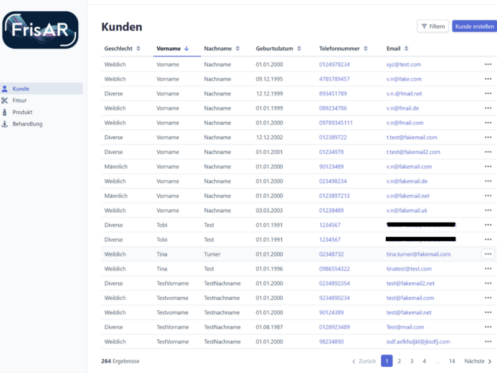
Task: Go to the Nächste page
Action: point(478,361)
